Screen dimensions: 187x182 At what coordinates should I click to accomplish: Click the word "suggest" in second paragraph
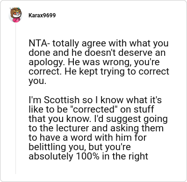123,119
